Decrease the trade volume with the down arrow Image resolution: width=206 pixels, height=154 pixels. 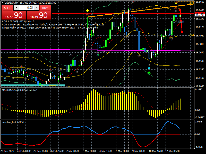[x=16, y=8]
